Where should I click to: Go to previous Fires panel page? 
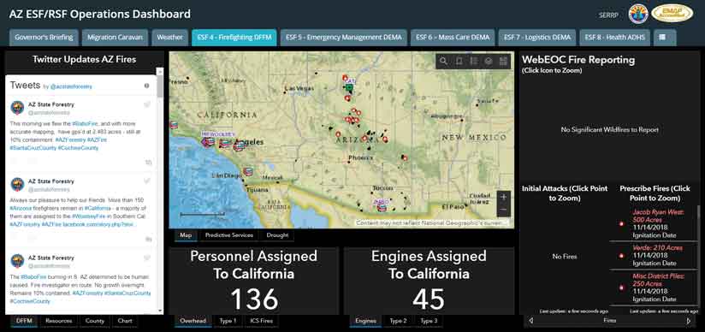click(531, 321)
